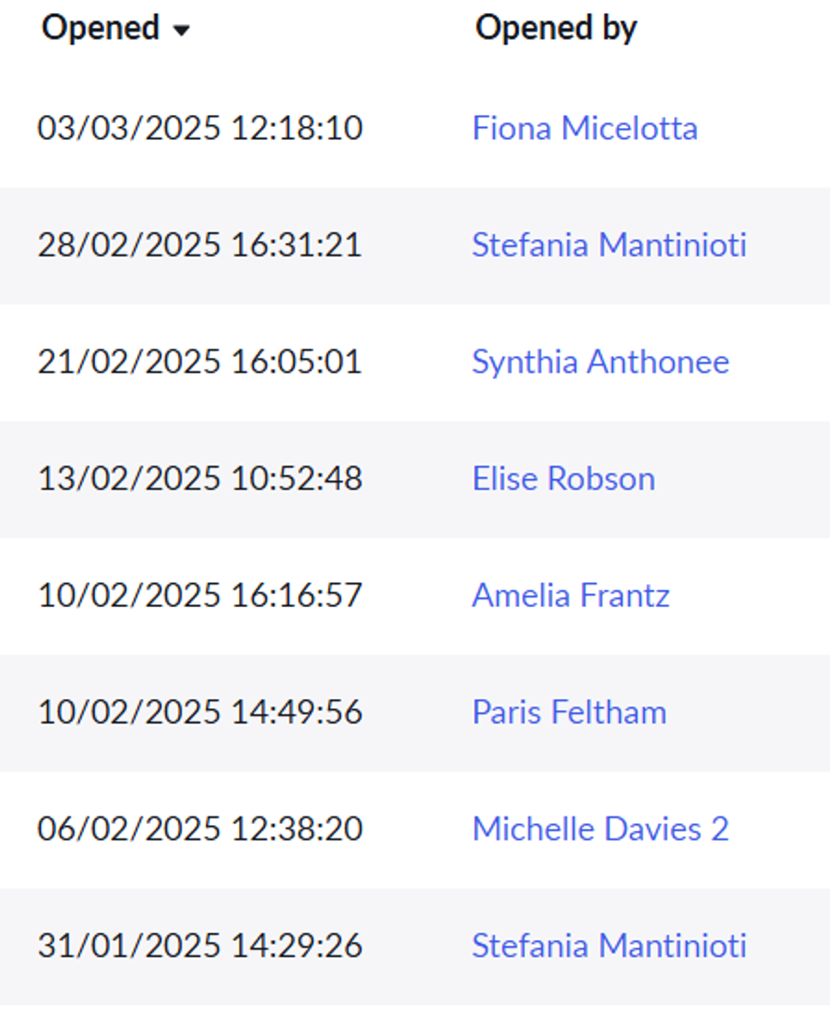
Task: Click the sort arrow beside Opened
Action: pos(181,32)
